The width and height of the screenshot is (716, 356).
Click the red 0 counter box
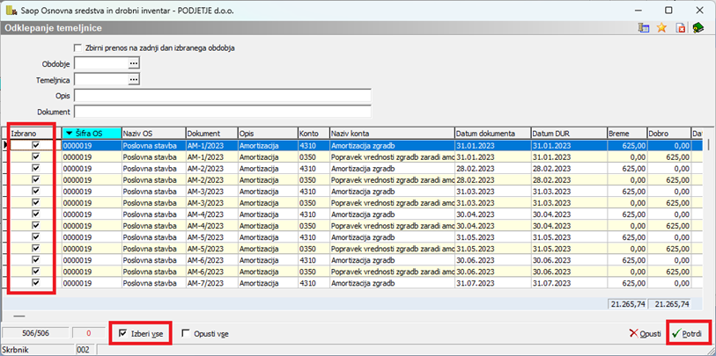coord(89,333)
